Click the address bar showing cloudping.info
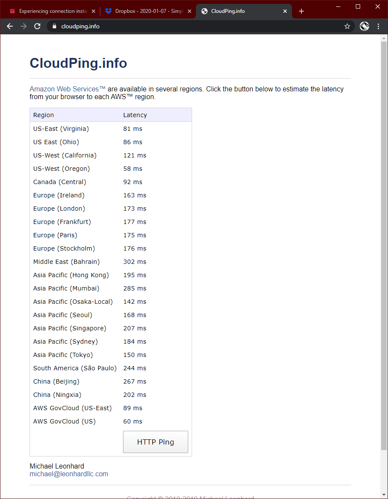 click(x=193, y=26)
